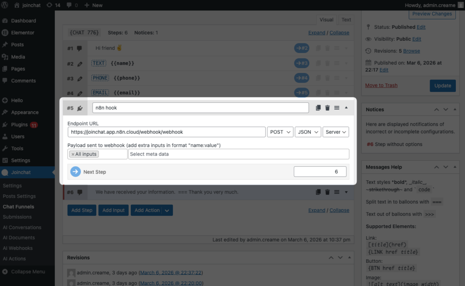
Task: Click the 'n8n hook' step title field
Action: pos(200,108)
